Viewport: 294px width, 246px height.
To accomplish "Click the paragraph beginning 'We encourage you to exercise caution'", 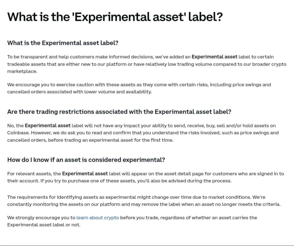I will (x=139, y=88).
